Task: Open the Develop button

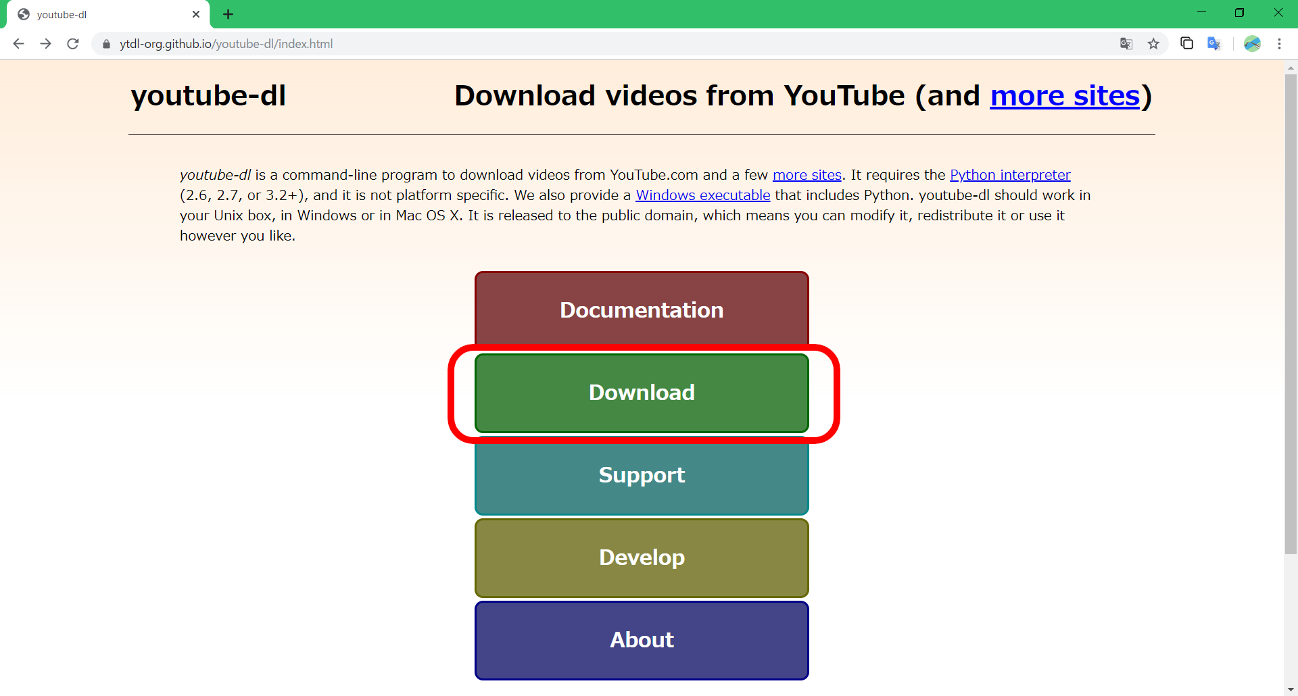Action: point(642,557)
